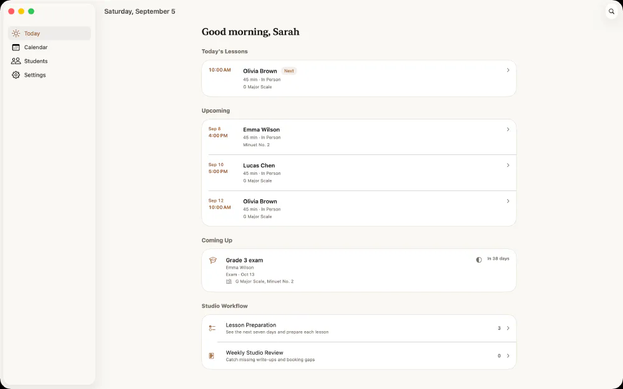
Task: Click the See the next seven days description
Action: click(x=277, y=332)
